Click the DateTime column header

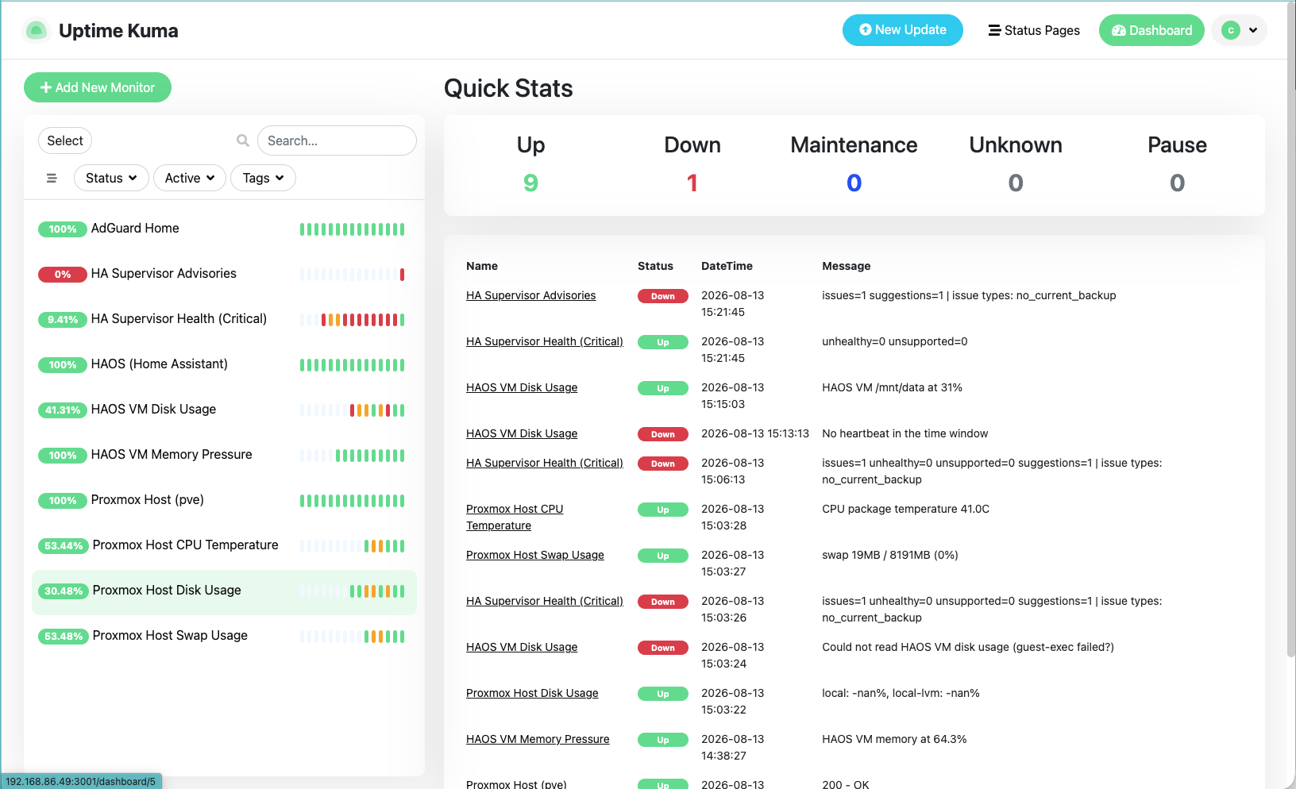(x=727, y=266)
